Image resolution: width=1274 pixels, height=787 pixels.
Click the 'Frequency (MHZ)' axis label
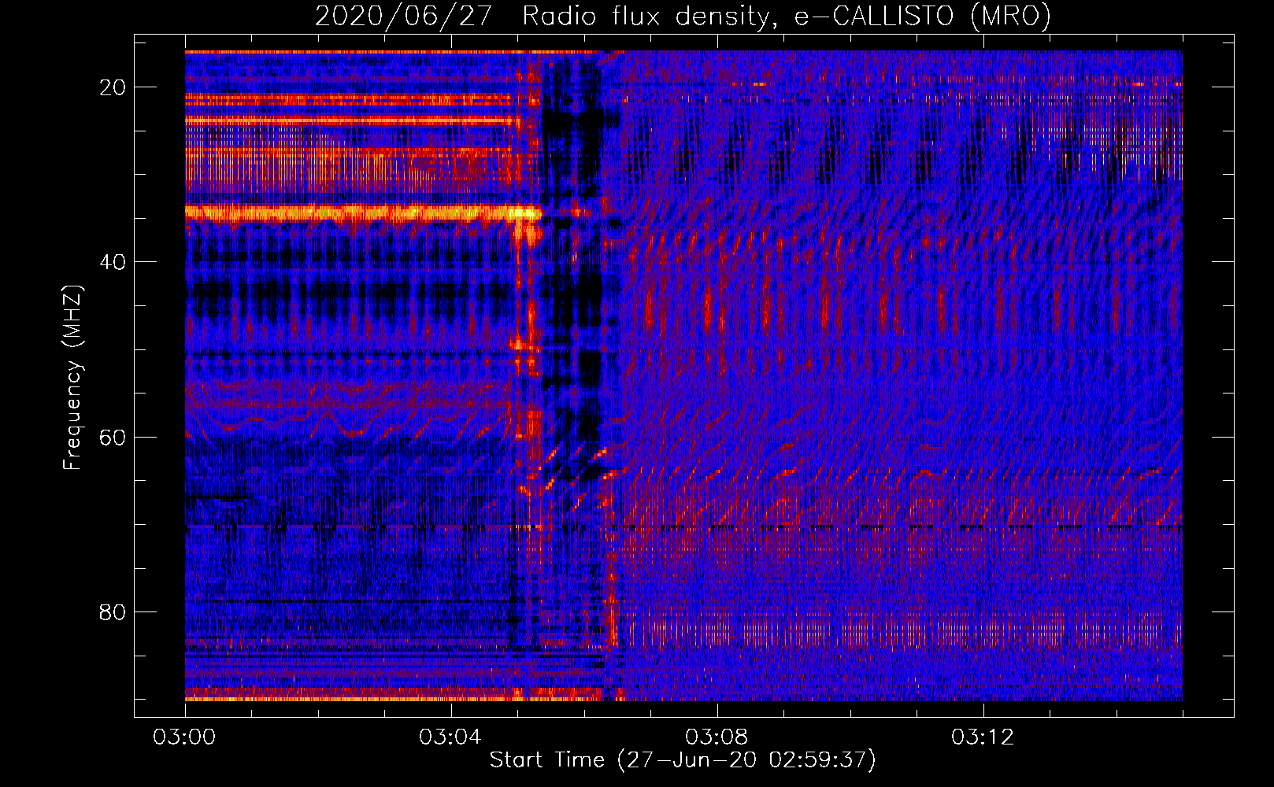point(72,378)
